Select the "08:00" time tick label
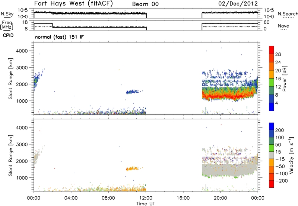The width and height of the screenshot is (298, 206). tap(108, 198)
